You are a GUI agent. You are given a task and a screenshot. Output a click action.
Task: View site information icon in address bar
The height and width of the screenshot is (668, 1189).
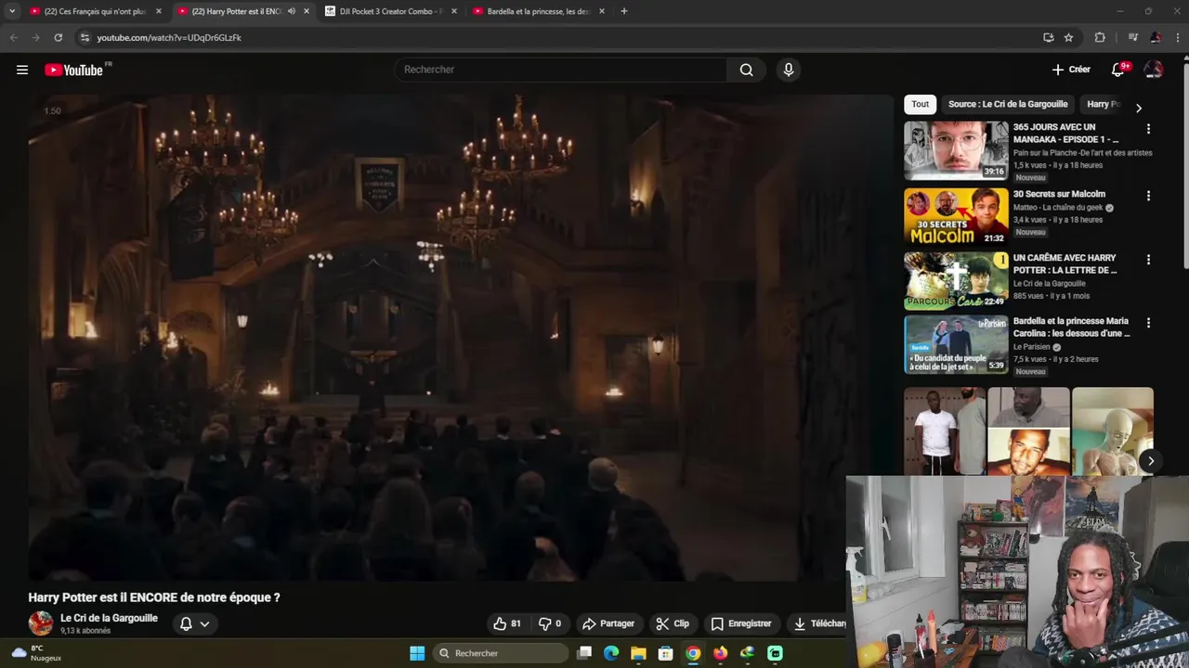[85, 37]
